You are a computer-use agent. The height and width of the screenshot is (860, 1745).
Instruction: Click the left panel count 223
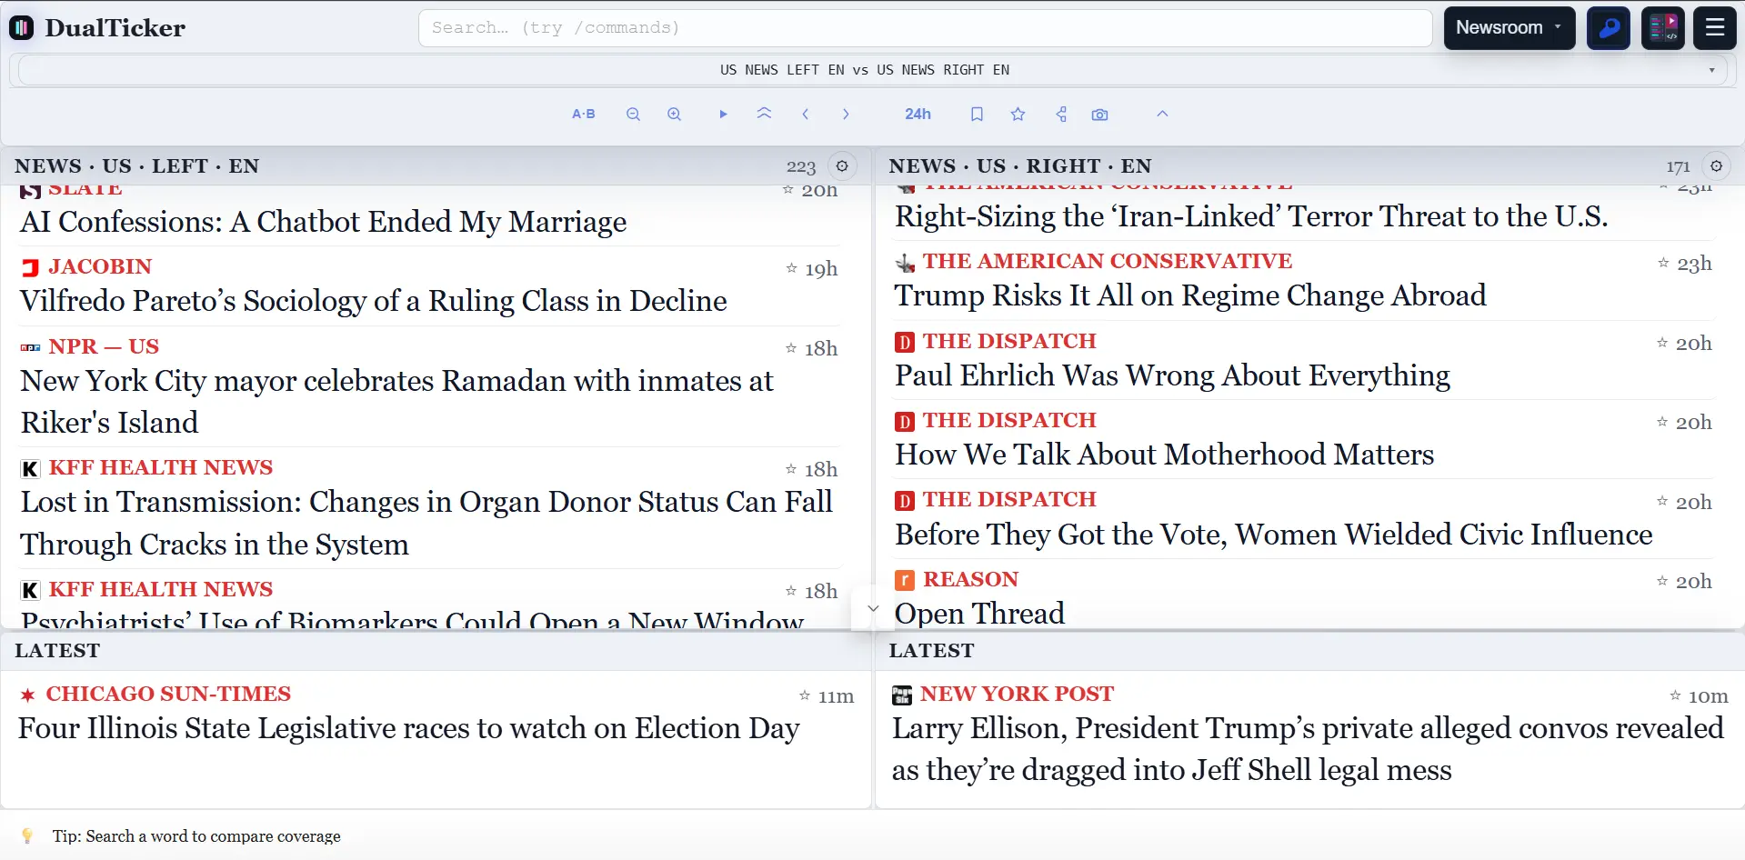(801, 167)
